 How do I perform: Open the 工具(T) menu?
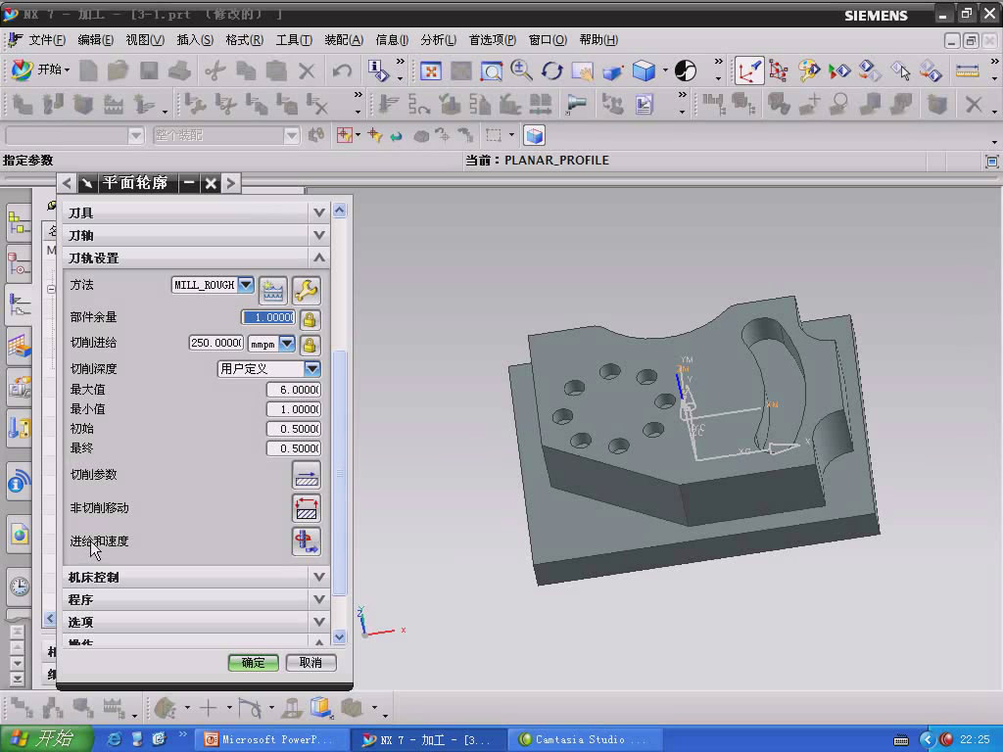point(294,39)
